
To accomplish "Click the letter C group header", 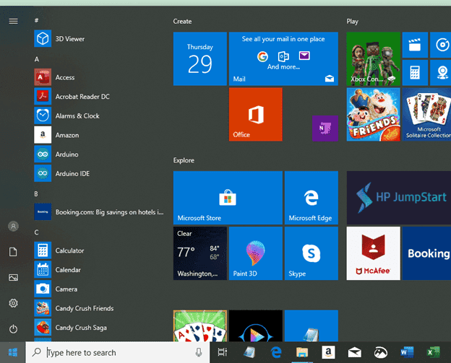I will click(37, 232).
